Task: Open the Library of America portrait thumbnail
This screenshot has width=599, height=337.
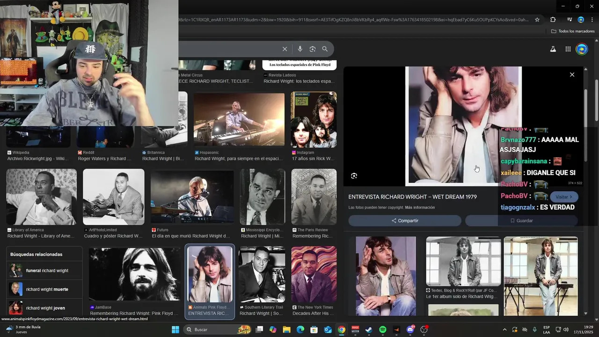Action: tap(41, 197)
